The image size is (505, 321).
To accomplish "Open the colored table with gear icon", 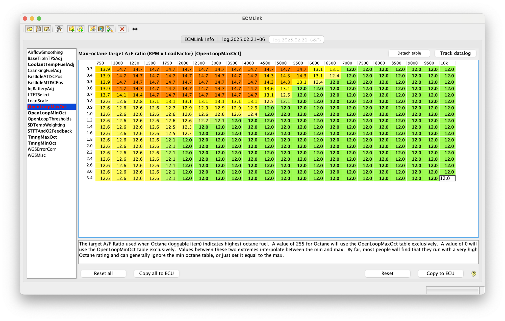I will (101, 29).
